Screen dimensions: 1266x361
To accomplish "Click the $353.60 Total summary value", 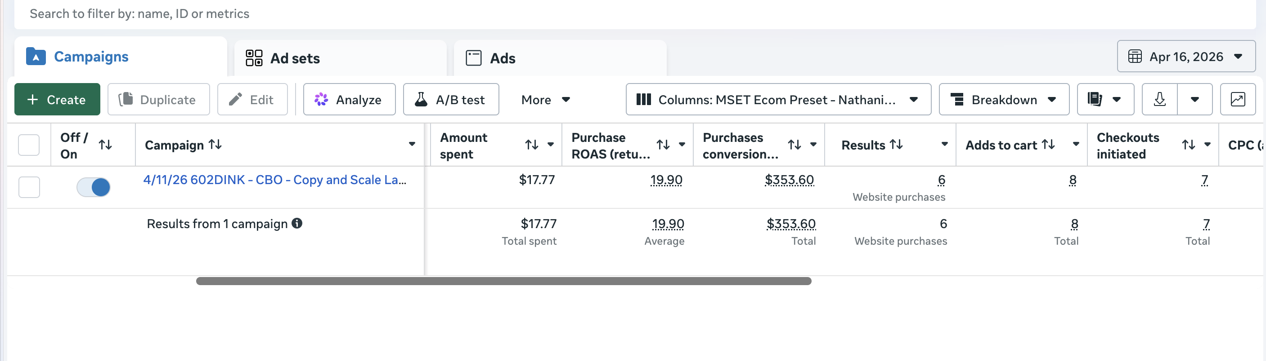I will (x=791, y=224).
